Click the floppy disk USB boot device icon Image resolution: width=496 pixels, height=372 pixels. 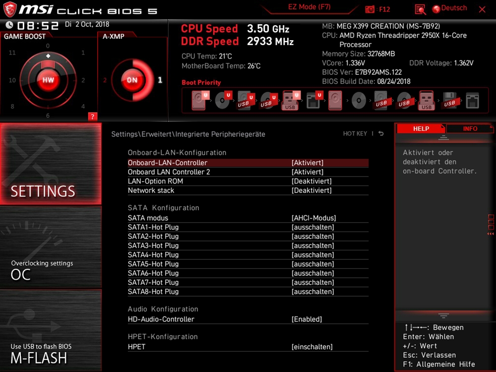point(449,101)
